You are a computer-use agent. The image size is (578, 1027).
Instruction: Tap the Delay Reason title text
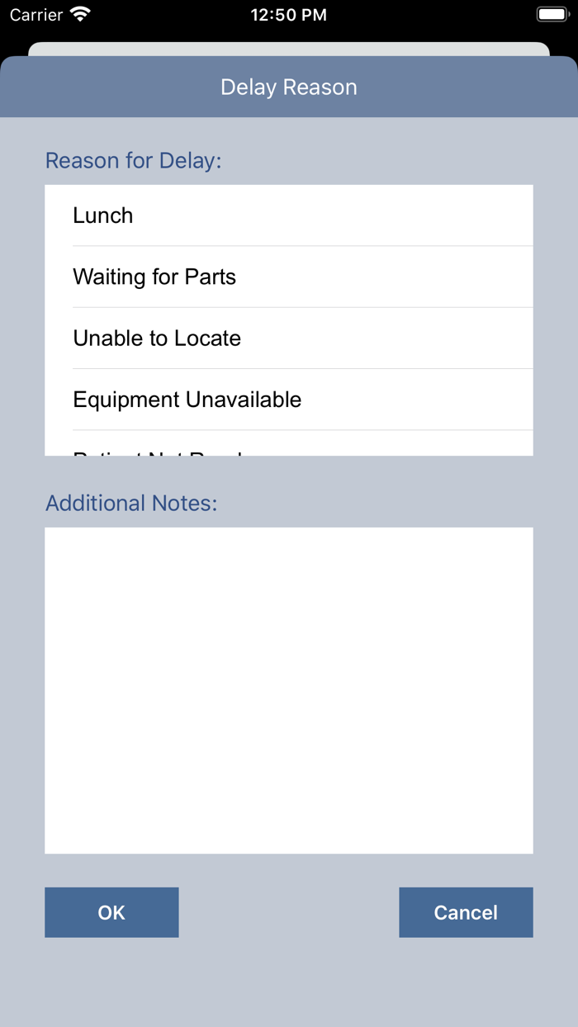pyautogui.click(x=289, y=88)
